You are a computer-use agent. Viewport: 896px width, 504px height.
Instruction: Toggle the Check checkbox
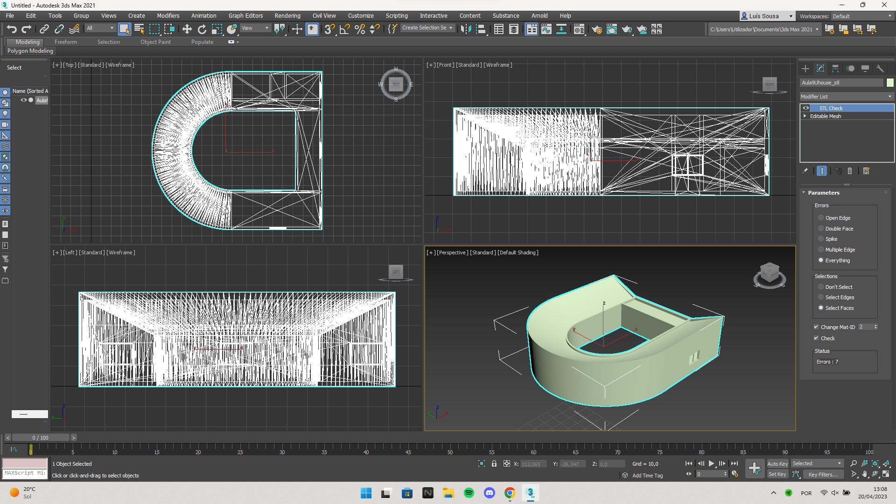816,338
